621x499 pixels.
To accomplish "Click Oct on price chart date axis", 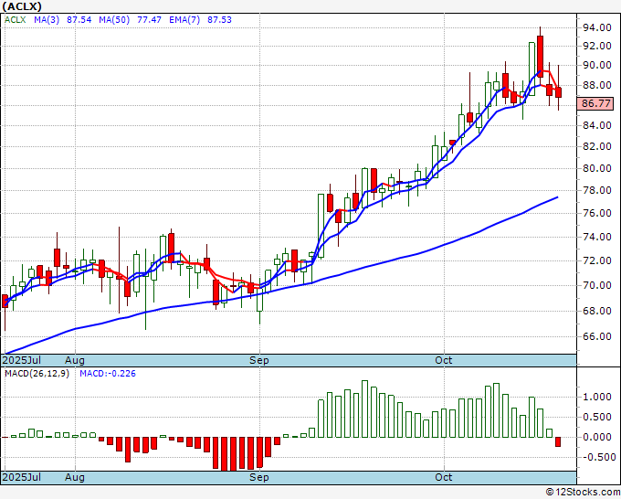I will [444, 360].
